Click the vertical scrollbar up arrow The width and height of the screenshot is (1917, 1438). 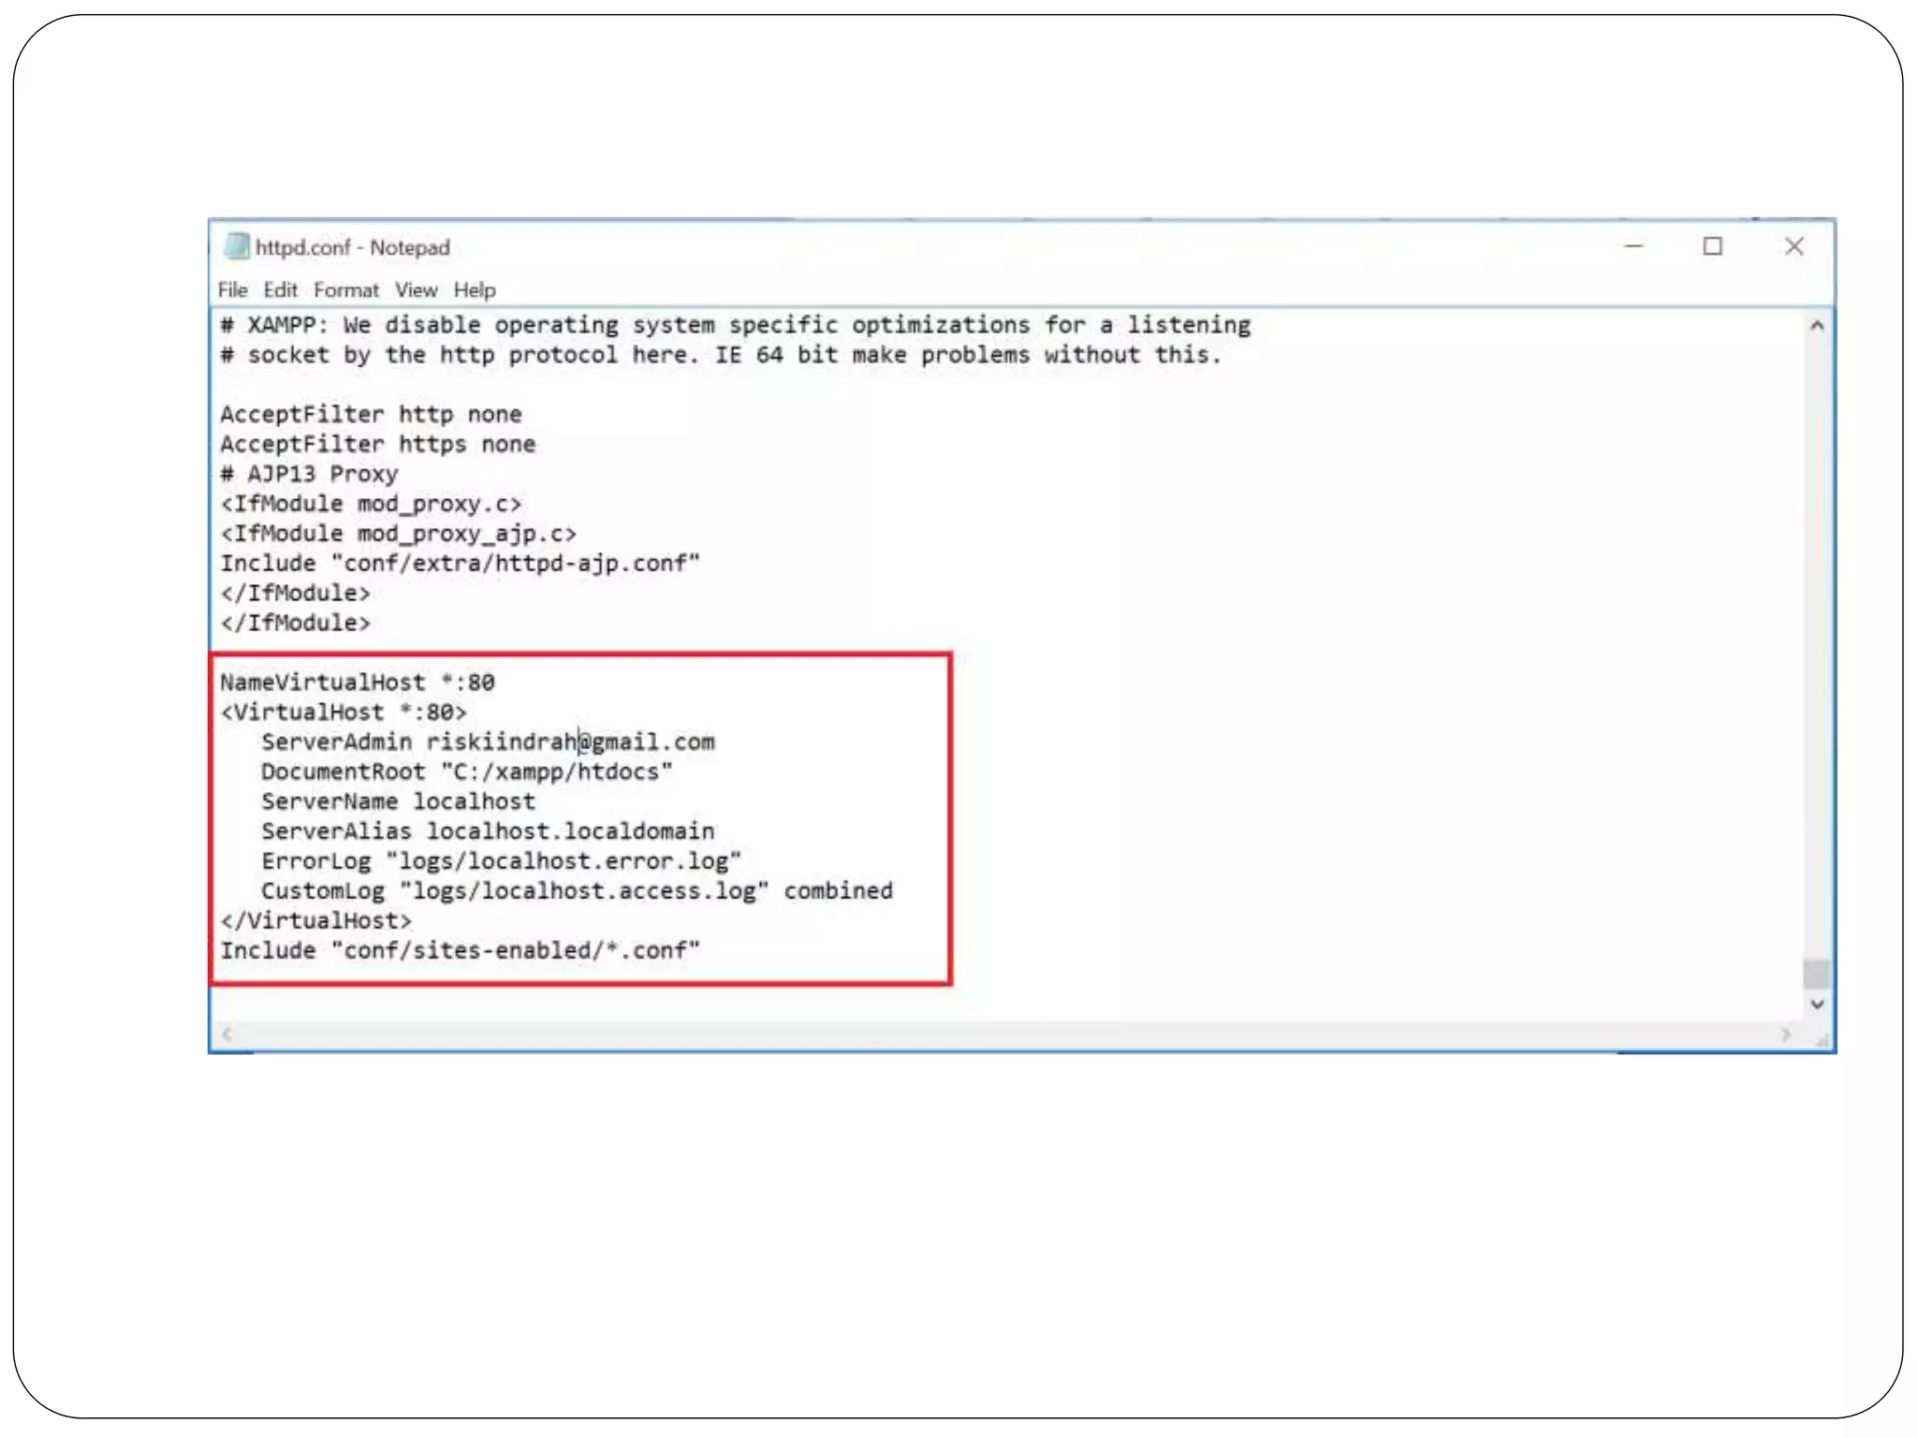point(1817,326)
